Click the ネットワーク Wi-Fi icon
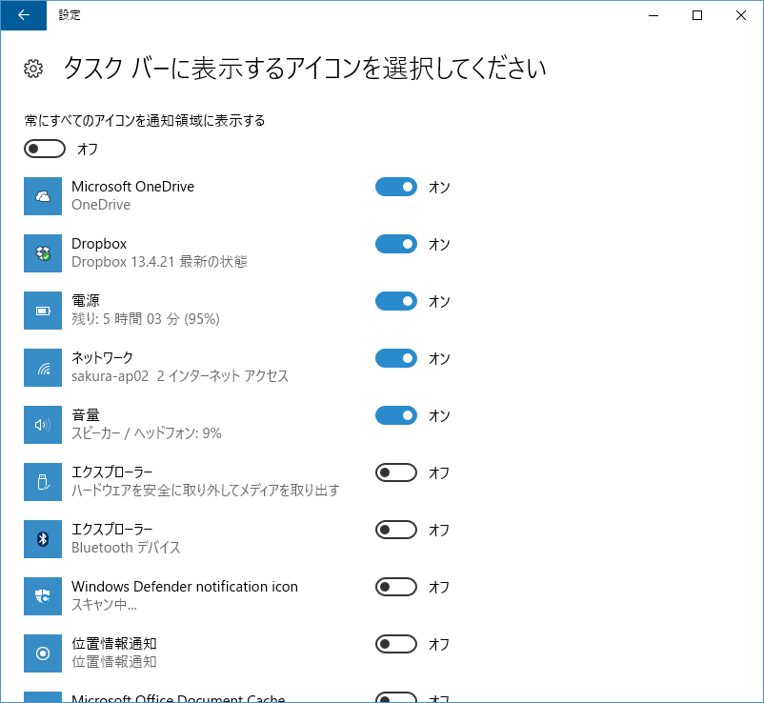 [x=42, y=368]
